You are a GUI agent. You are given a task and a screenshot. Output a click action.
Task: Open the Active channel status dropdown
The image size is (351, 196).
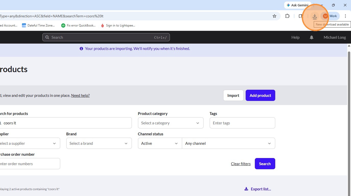point(160,143)
